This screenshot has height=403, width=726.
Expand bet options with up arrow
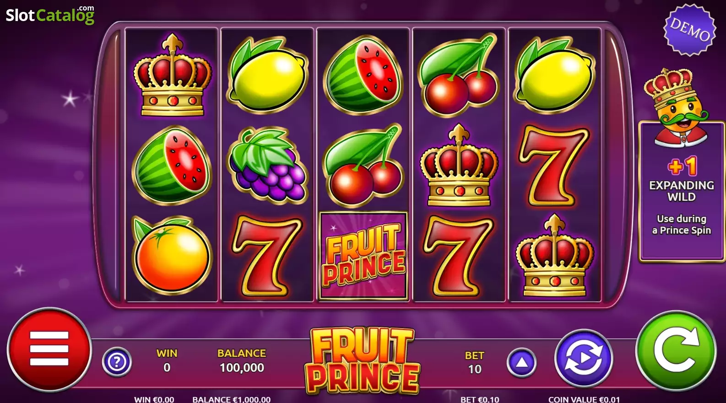coord(521,363)
